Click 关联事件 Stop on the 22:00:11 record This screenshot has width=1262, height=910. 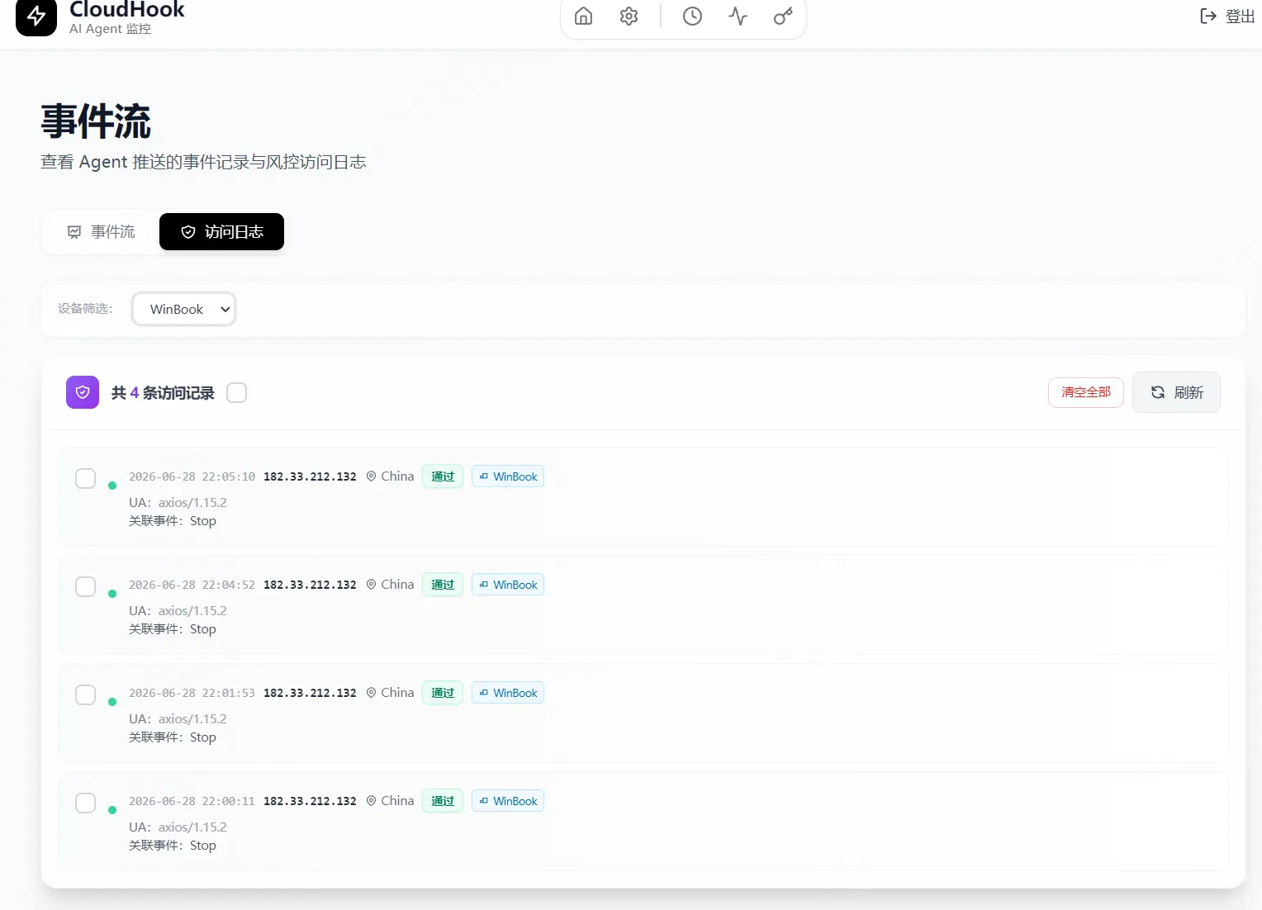(x=173, y=846)
